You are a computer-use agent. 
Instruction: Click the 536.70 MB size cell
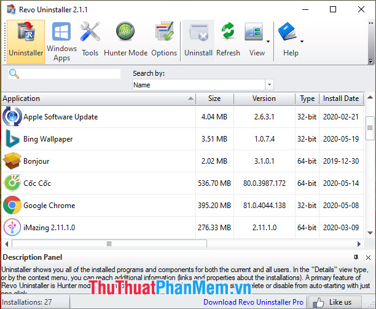pyautogui.click(x=214, y=183)
